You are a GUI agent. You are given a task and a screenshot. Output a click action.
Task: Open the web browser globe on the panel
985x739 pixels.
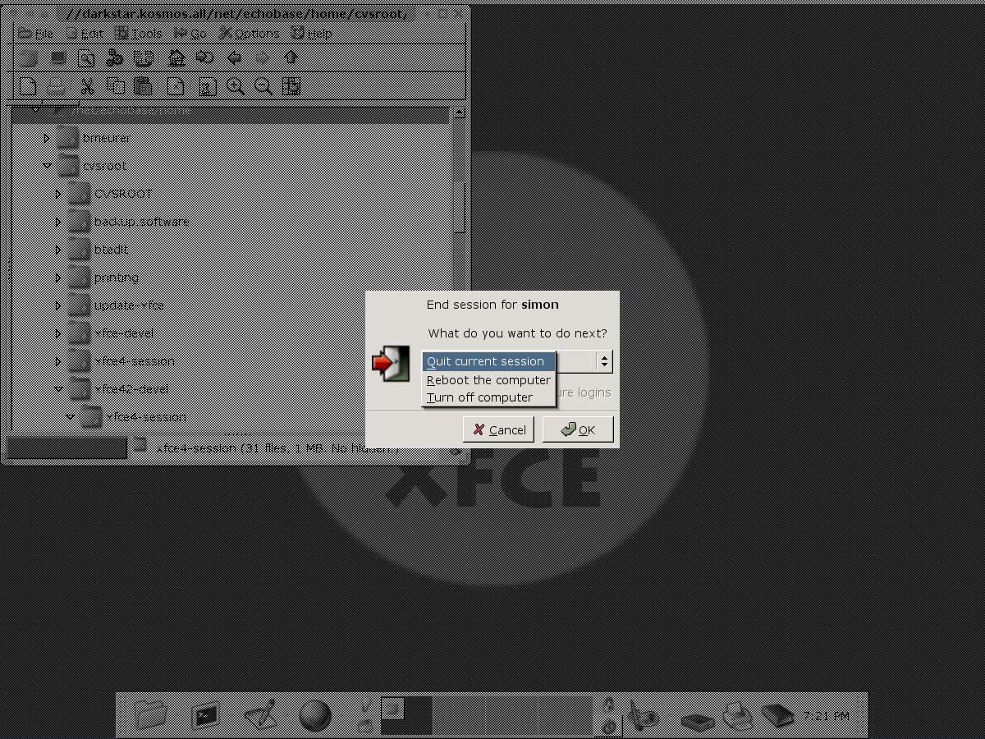point(315,715)
